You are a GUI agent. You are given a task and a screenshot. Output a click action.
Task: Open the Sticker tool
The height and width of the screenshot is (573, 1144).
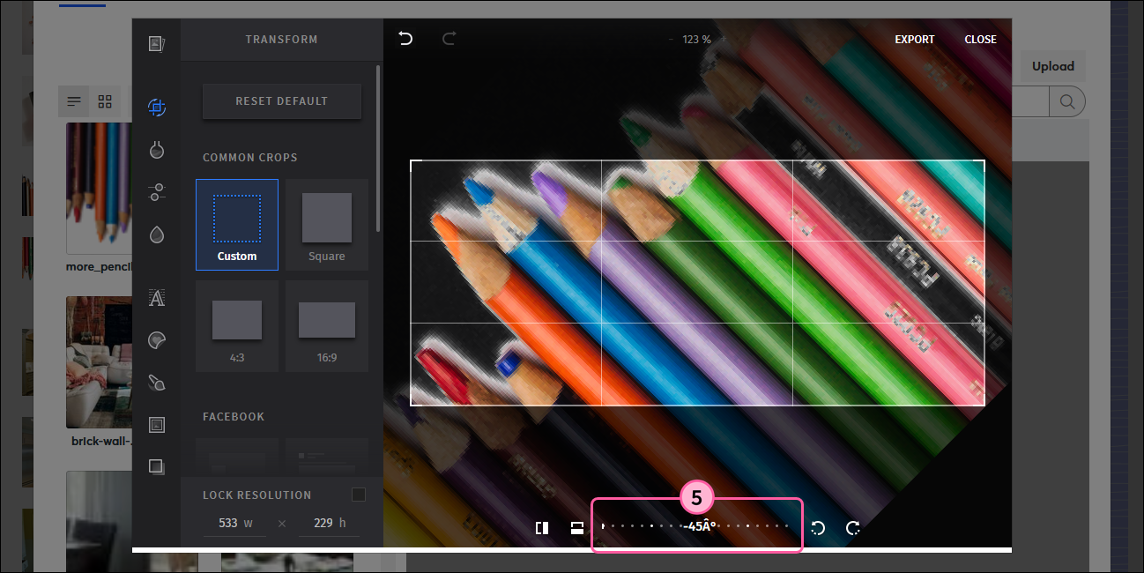[x=157, y=340]
